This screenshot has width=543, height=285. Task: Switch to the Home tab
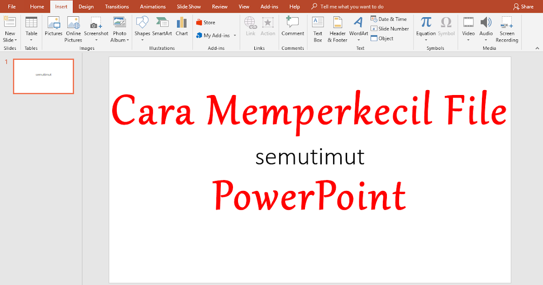(x=37, y=7)
